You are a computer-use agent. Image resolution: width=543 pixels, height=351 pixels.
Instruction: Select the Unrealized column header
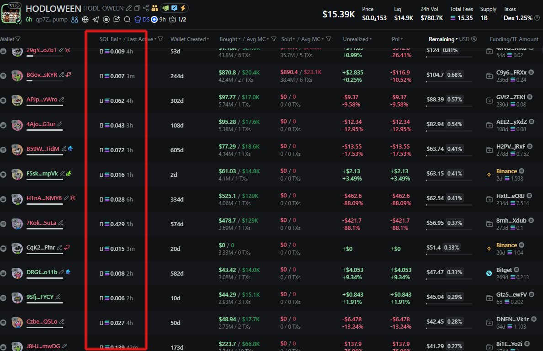point(356,39)
